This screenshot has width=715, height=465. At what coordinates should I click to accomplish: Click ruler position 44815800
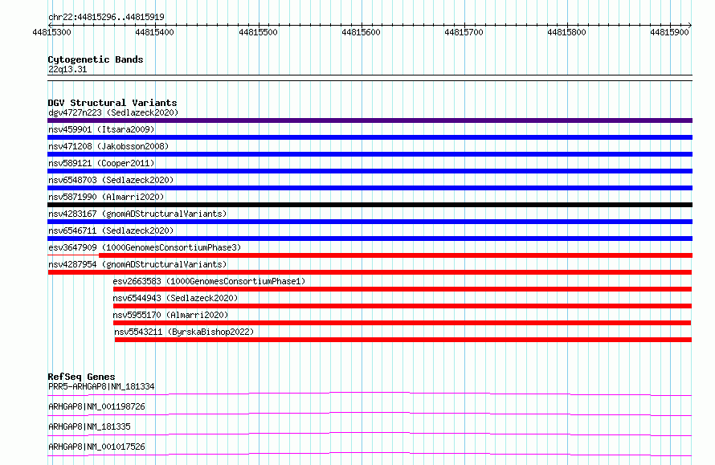tap(566, 32)
